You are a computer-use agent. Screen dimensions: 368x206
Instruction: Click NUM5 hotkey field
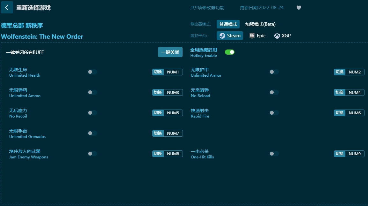[173, 113]
